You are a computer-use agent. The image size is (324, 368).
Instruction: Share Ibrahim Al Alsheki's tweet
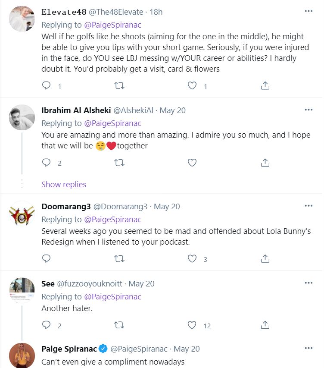(x=265, y=163)
